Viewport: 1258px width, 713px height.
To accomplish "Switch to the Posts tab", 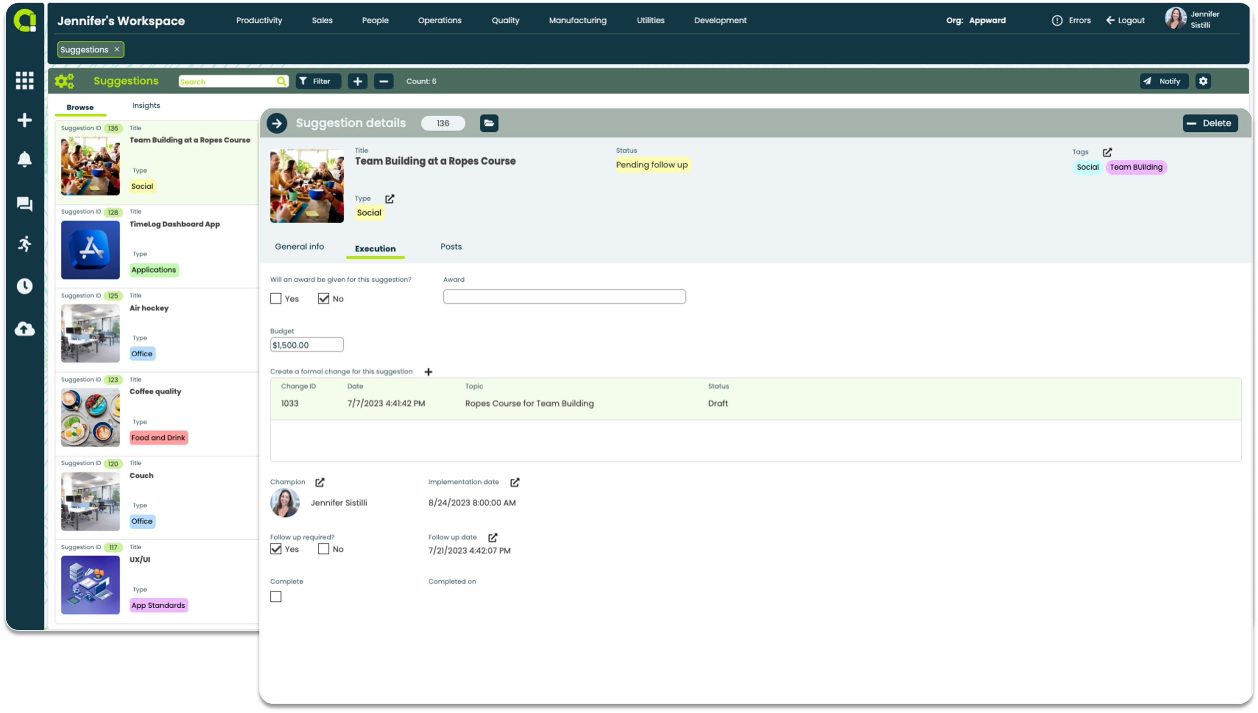I will [x=450, y=246].
